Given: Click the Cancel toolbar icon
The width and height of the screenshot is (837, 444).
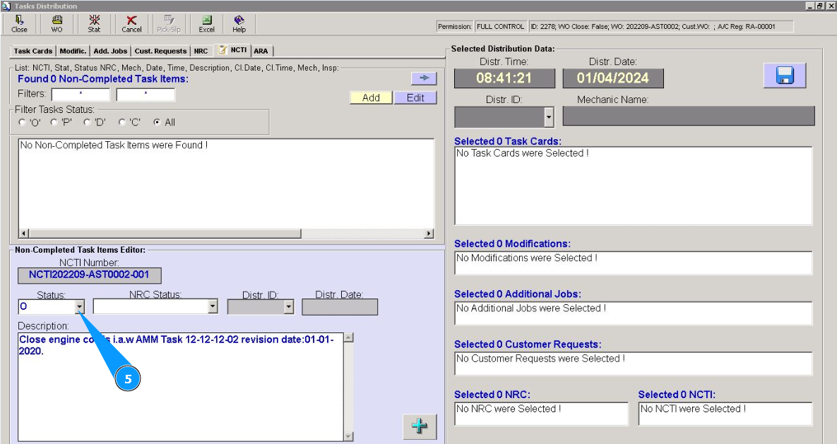Looking at the screenshot, I should (x=131, y=24).
